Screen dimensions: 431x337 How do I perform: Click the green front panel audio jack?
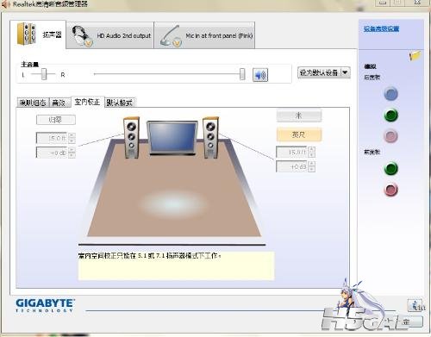(x=390, y=169)
